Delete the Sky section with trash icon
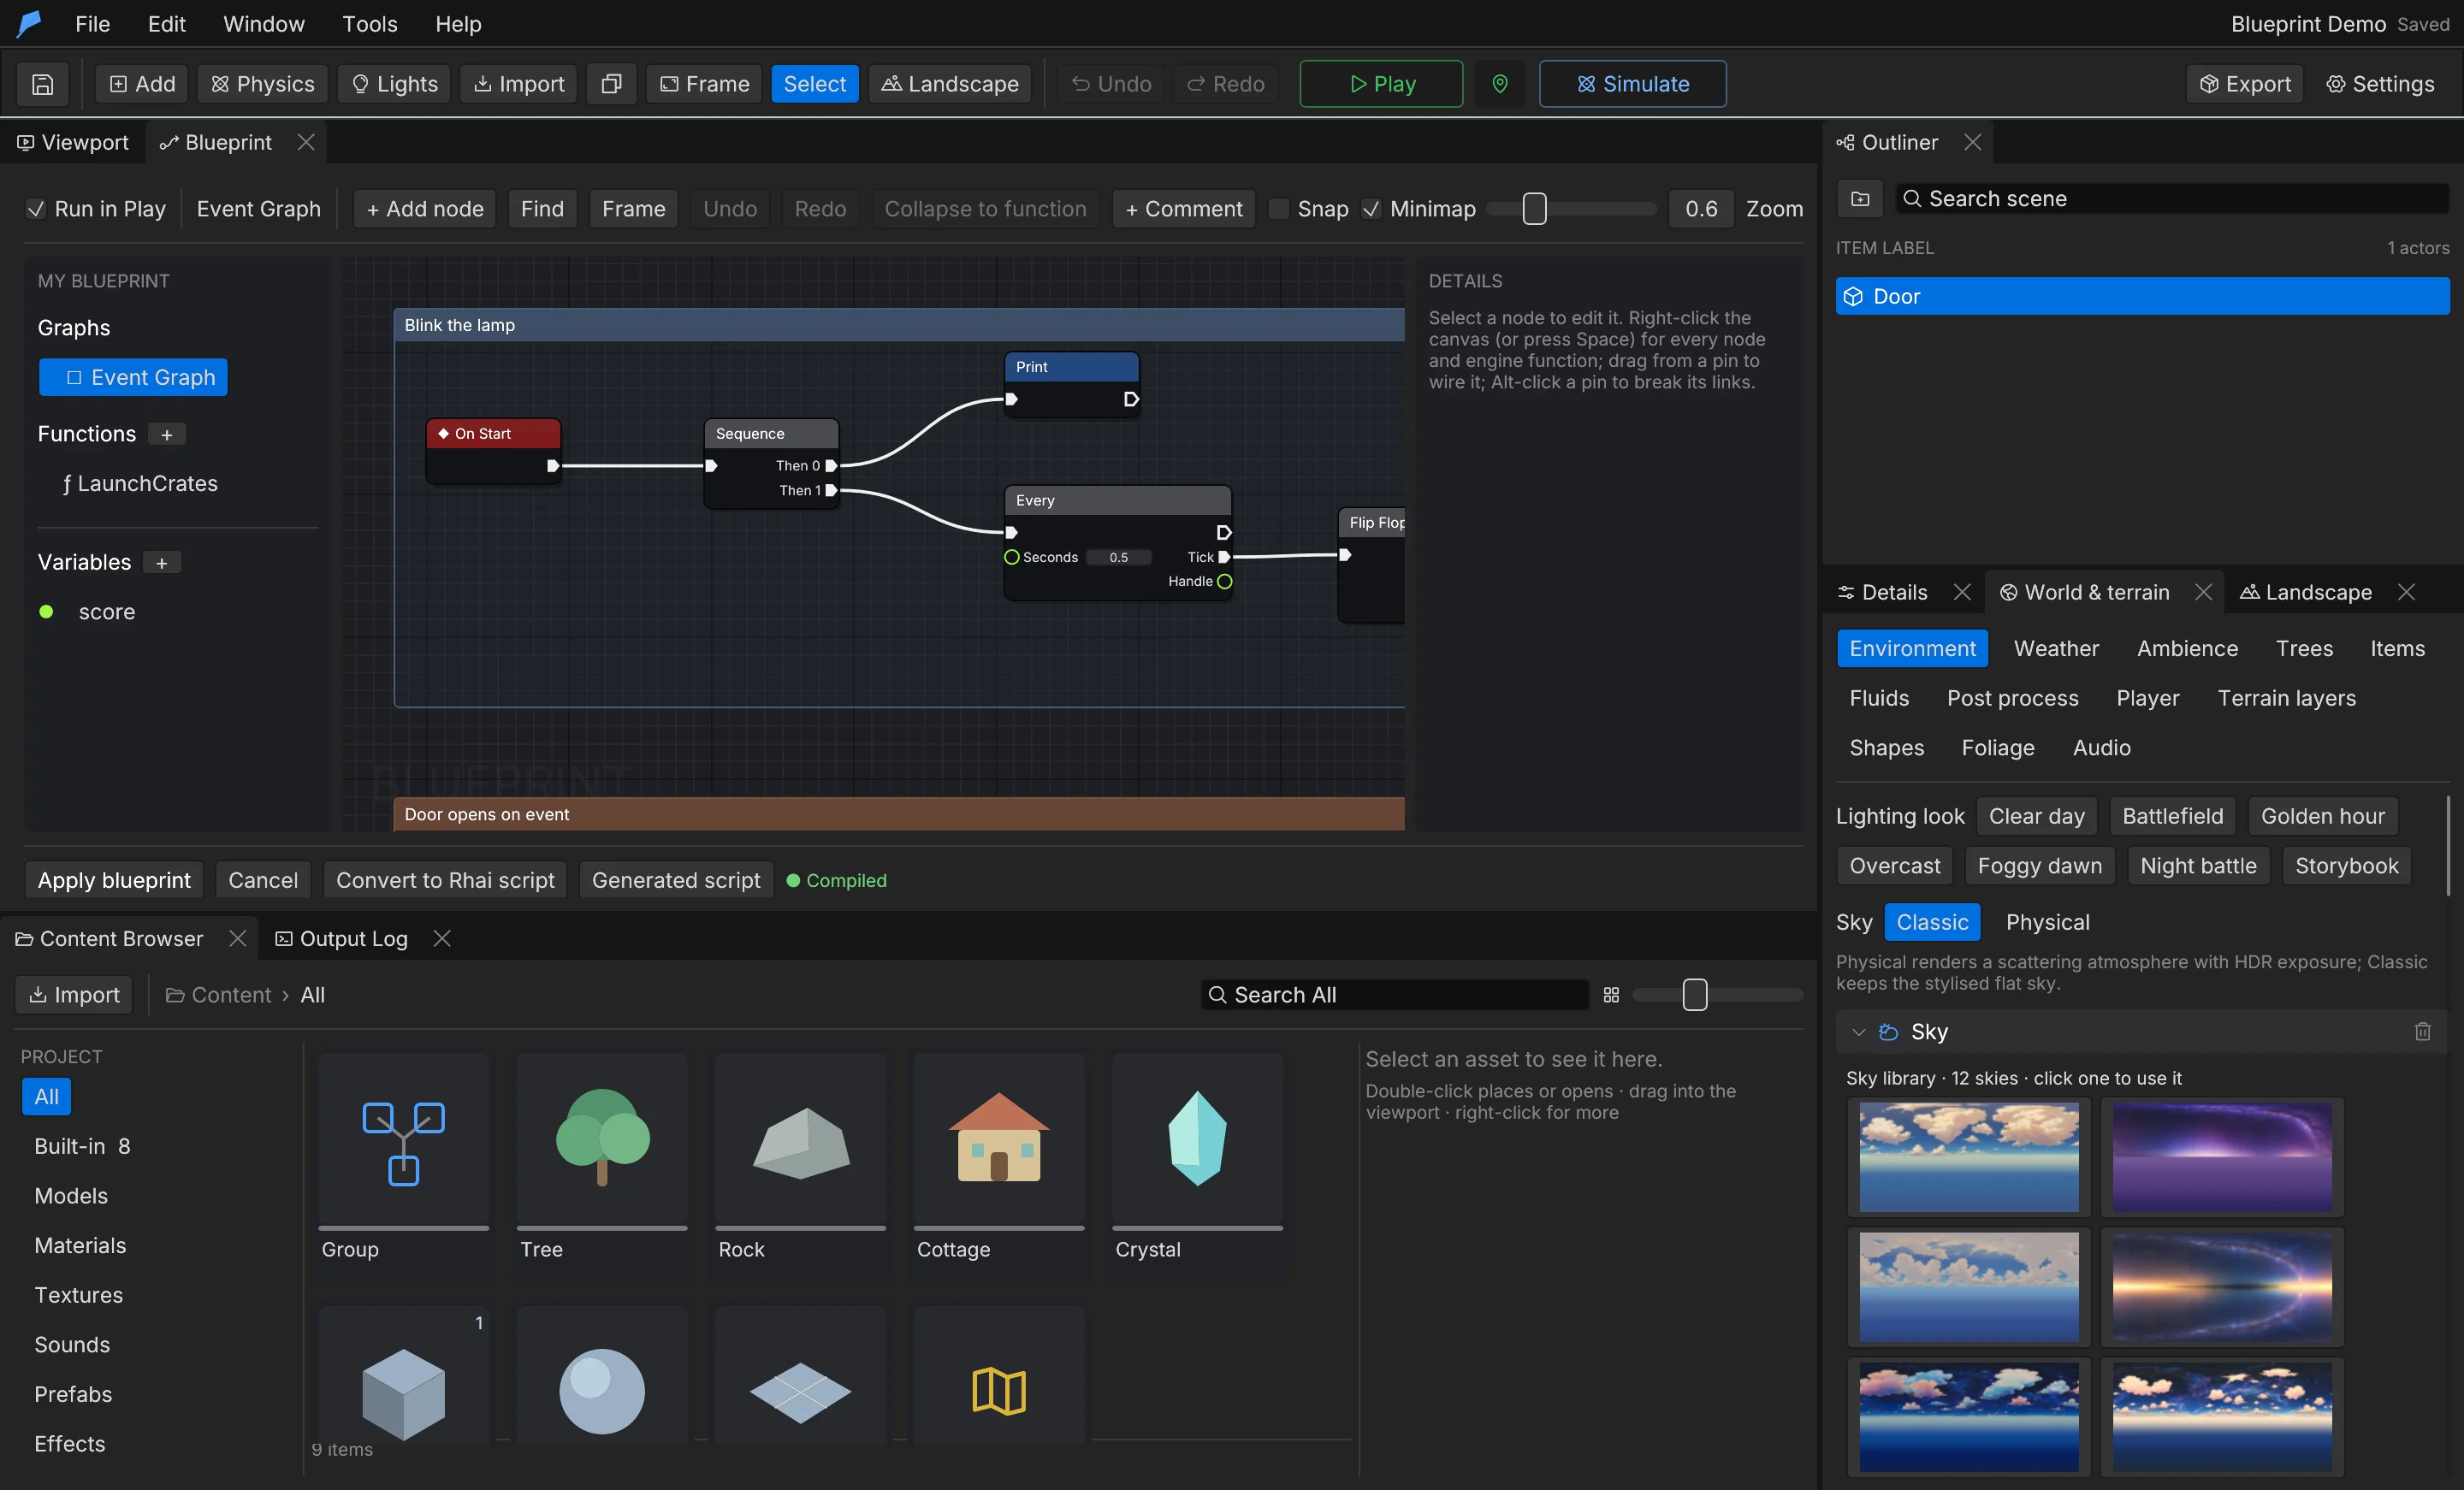The width and height of the screenshot is (2464, 1490). [2422, 1031]
